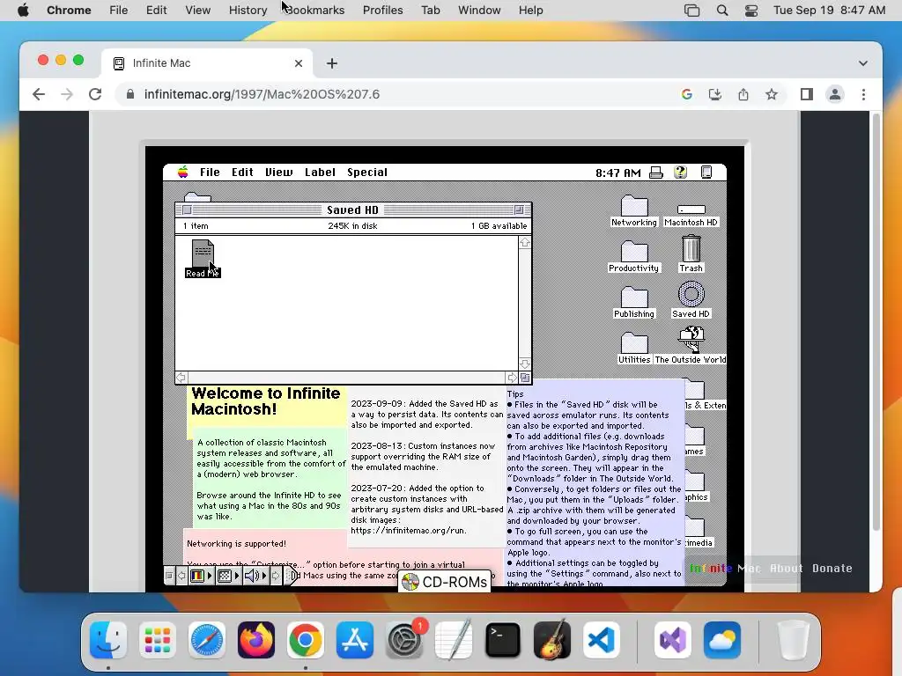Click the Control Strip monitor color depth module
Screen dimensions: 902x676
(x=202, y=576)
